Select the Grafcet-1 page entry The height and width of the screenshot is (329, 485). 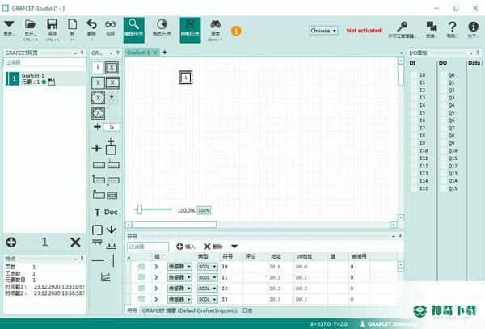[44, 78]
